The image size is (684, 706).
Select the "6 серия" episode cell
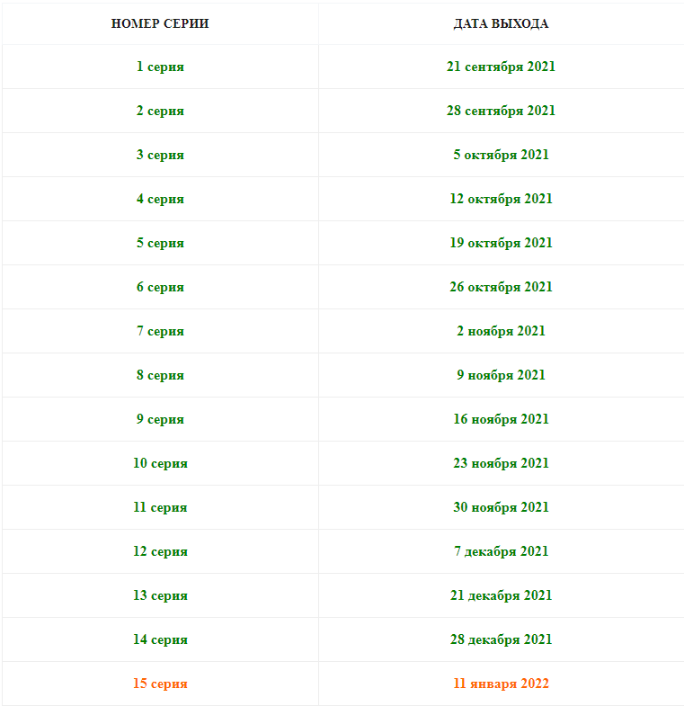pos(160,287)
